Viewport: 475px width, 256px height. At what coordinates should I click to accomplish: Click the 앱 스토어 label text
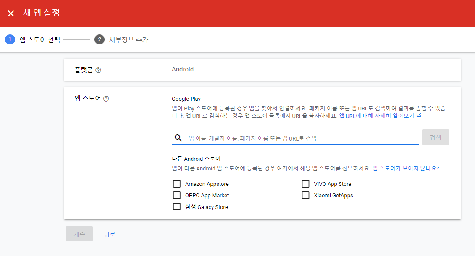87,98
